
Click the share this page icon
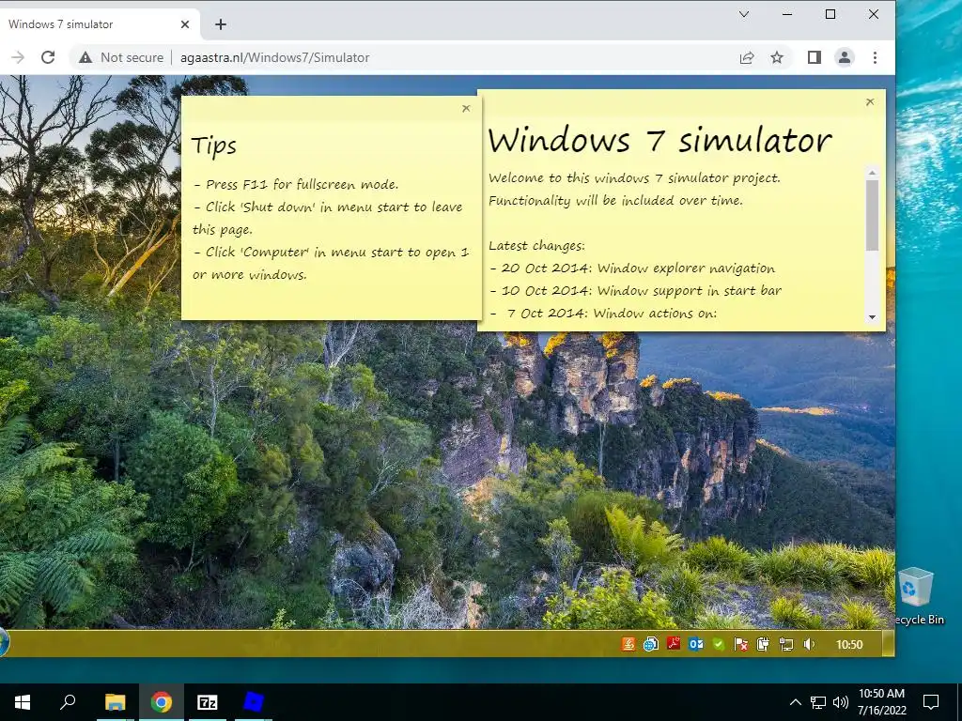(x=747, y=57)
